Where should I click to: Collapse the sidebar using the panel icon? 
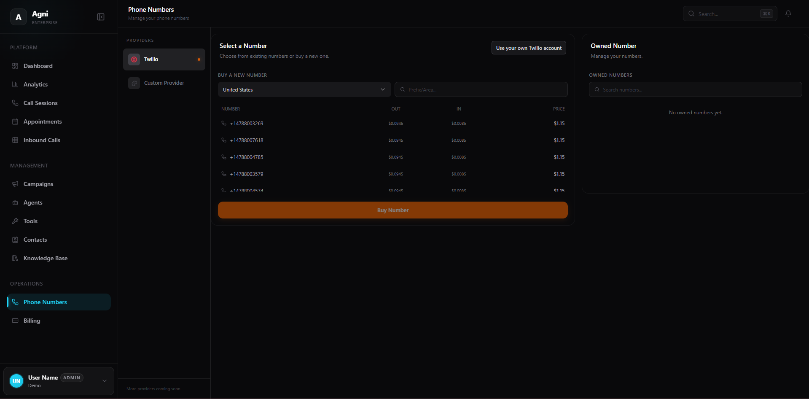[x=101, y=17]
